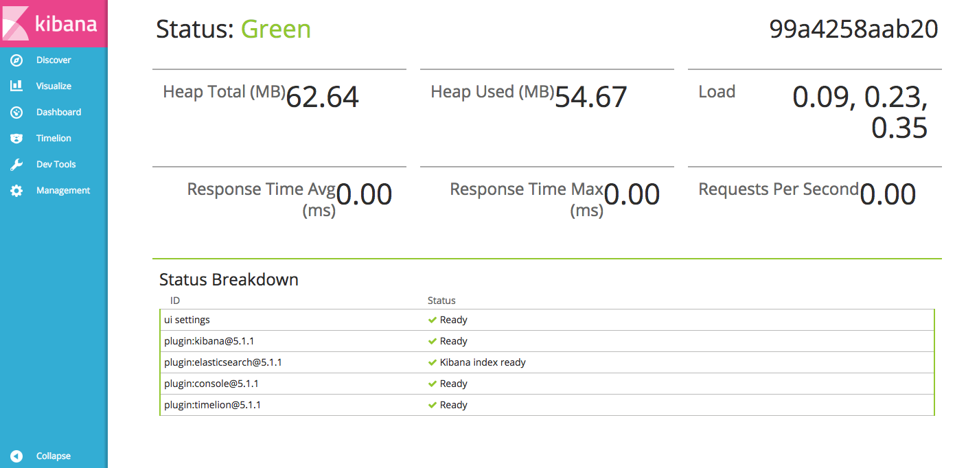
Task: Click Ready status in ui settings row
Action: (454, 320)
